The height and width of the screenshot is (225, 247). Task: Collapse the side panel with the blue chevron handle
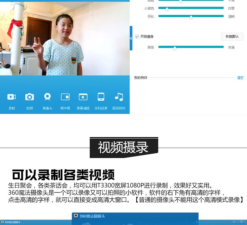131,38
